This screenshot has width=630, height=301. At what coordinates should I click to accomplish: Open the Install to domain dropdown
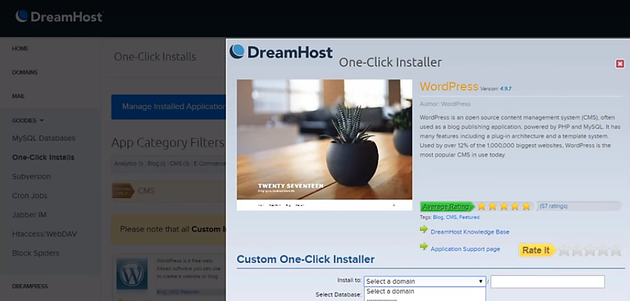point(425,281)
